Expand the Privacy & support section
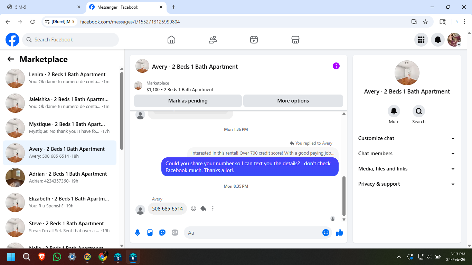 [x=407, y=184]
